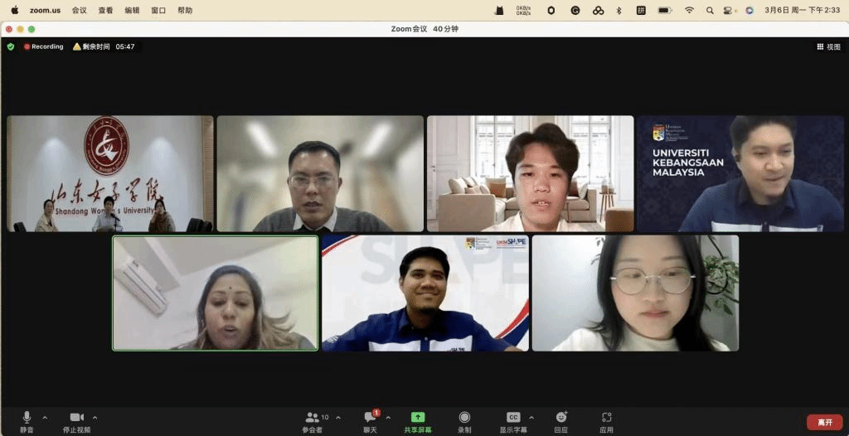Click the record (录制) icon
849x436 pixels.
tap(464, 417)
